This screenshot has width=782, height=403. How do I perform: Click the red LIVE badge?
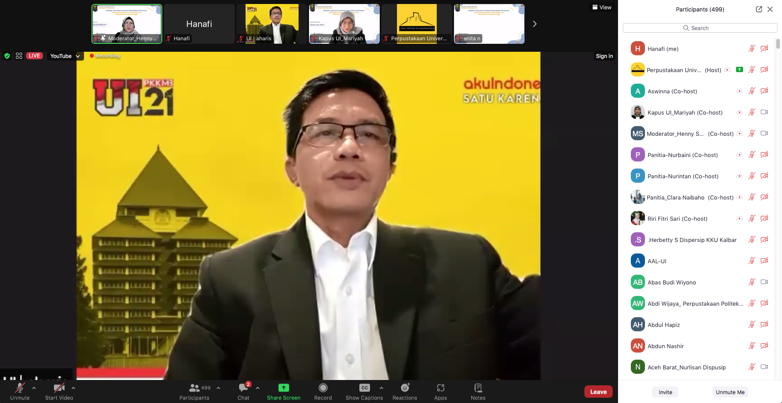tap(34, 56)
